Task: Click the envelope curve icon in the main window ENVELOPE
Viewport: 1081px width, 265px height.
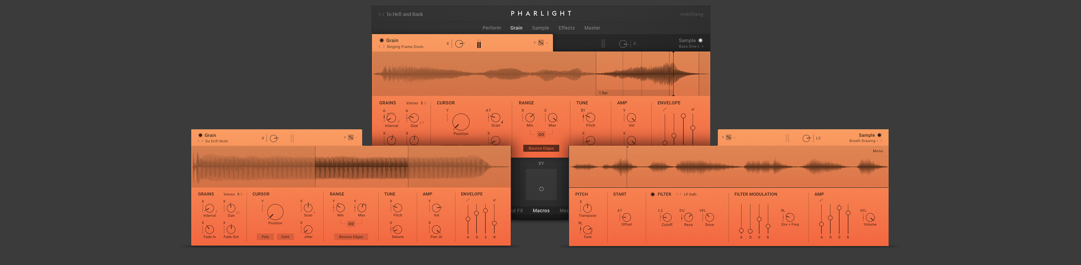Action: tap(665, 110)
